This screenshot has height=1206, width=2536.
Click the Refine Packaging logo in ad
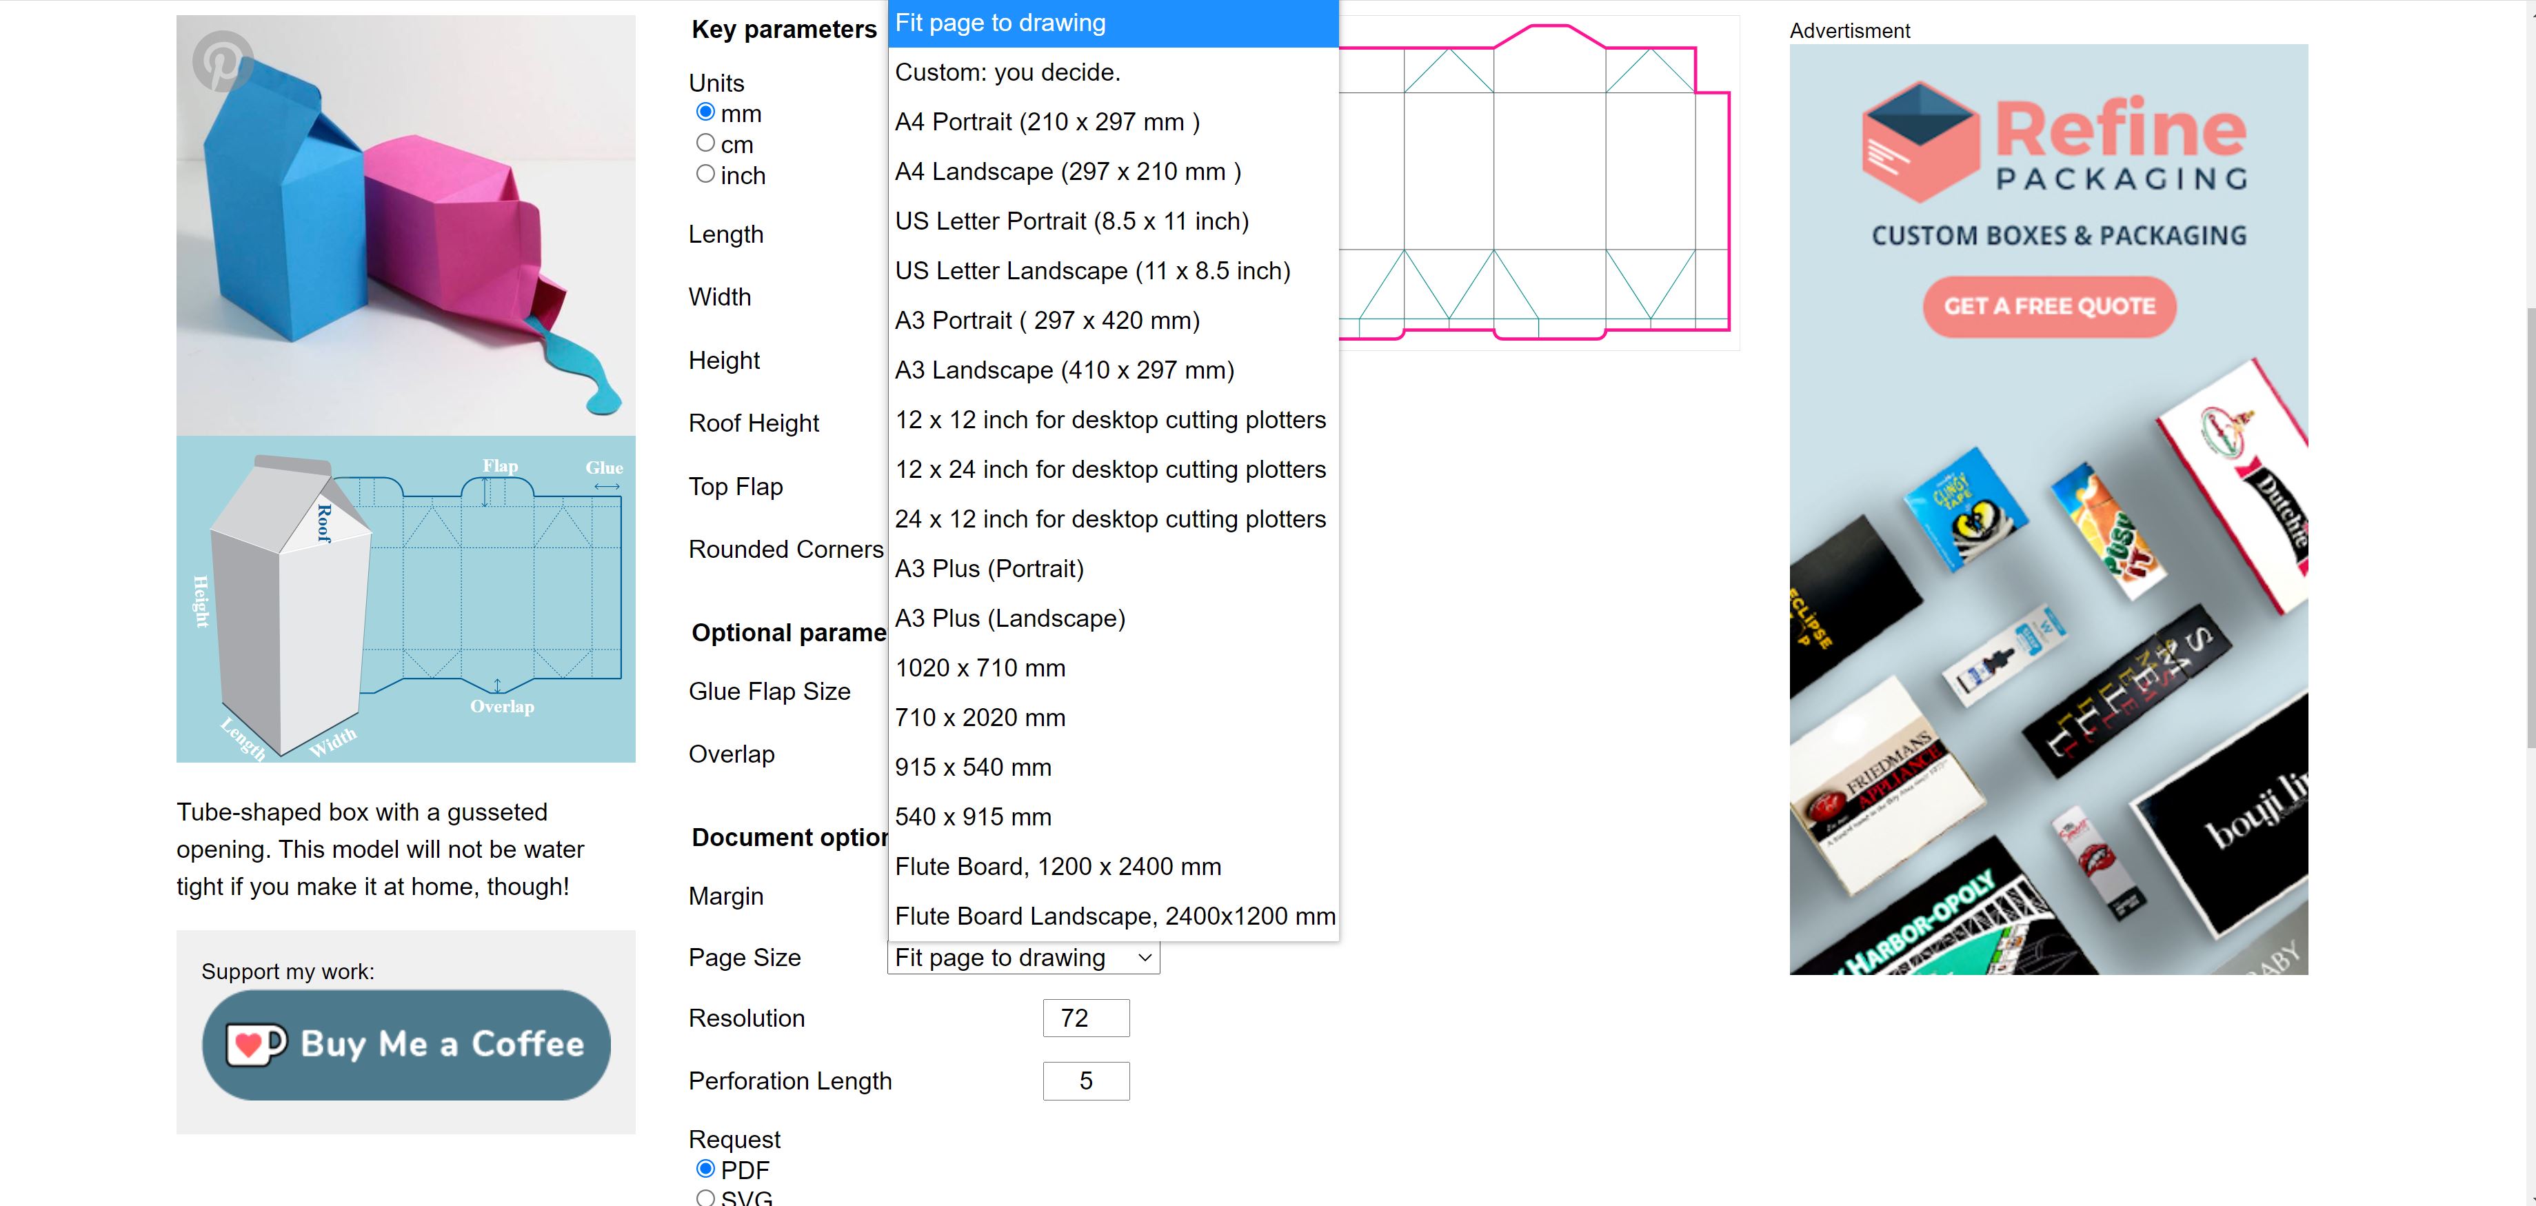2053,143
